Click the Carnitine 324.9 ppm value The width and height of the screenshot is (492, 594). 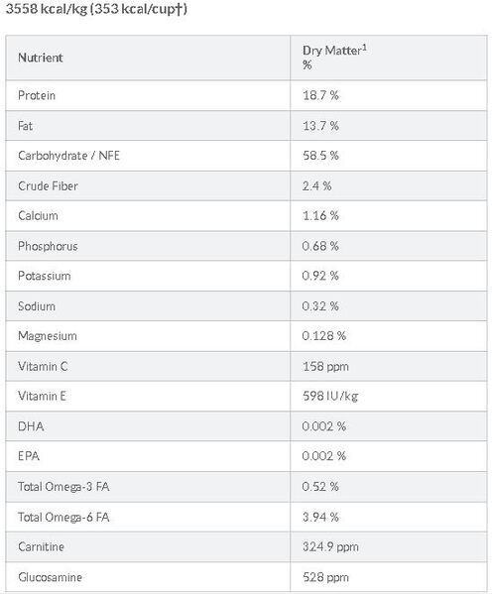click(330, 546)
